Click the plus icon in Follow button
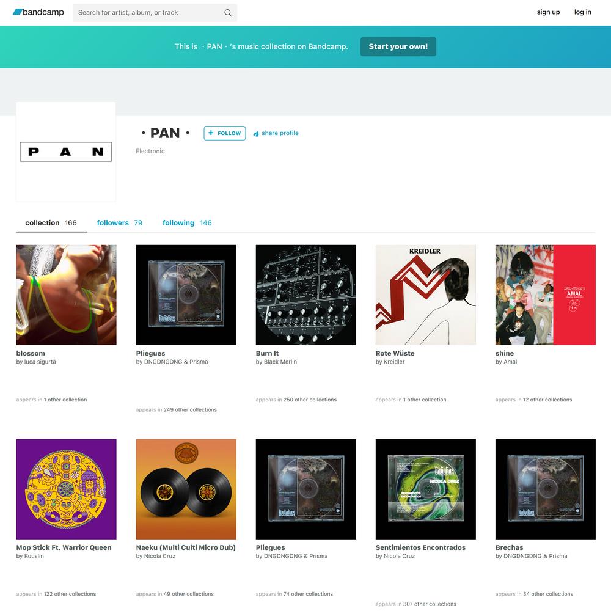Screen dimensions: 611x611 (x=211, y=133)
